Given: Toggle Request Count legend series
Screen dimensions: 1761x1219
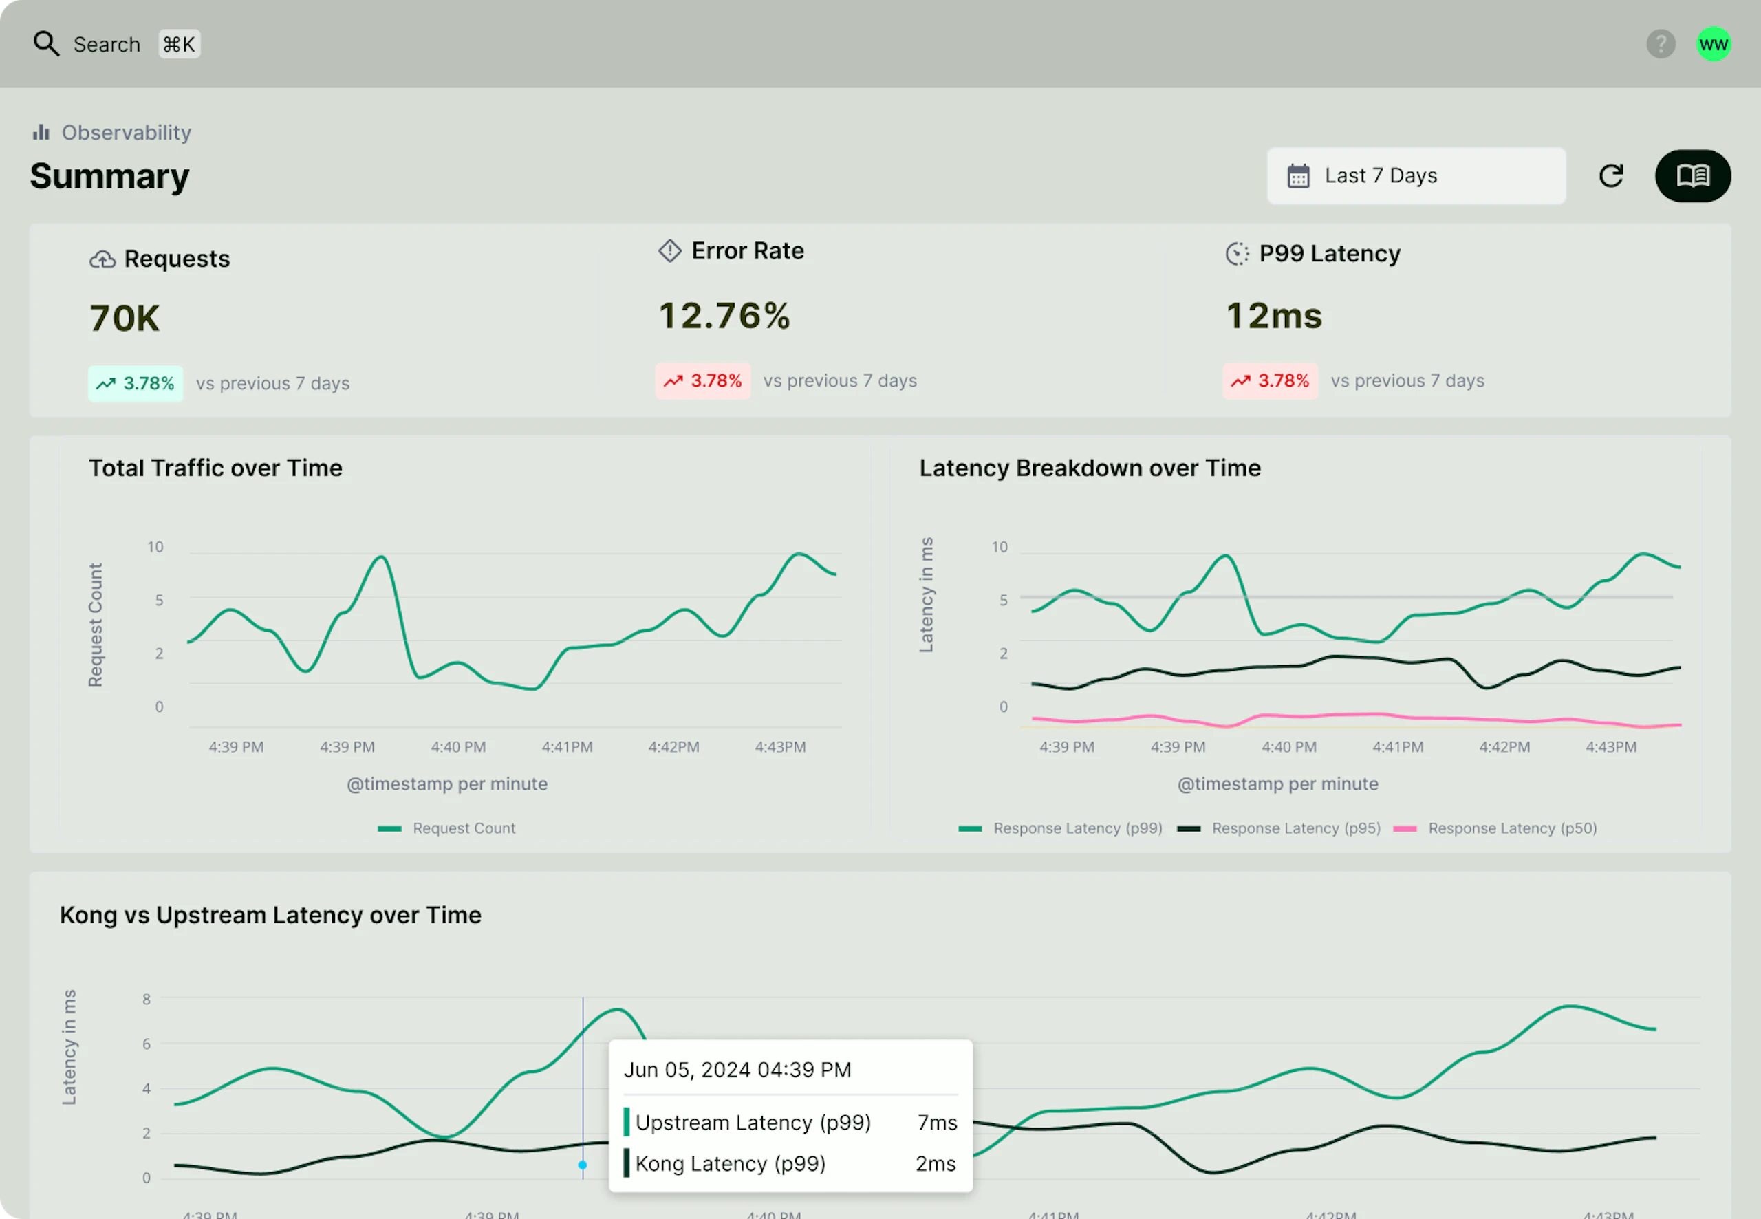Looking at the screenshot, I should coord(464,829).
